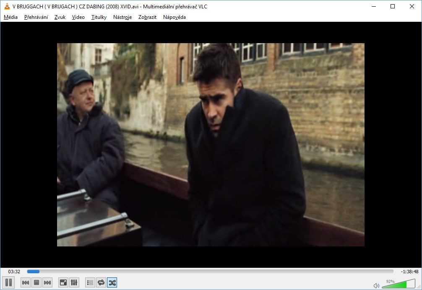Open the Zobrazit menu
422x290 pixels.
[147, 17]
